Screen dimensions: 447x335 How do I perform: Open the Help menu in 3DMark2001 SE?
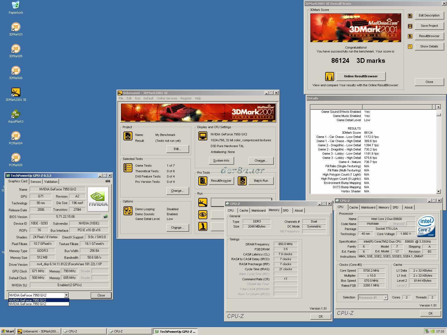(x=198, y=98)
